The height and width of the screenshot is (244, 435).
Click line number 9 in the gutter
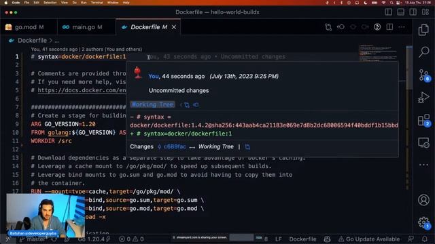coord(17,124)
